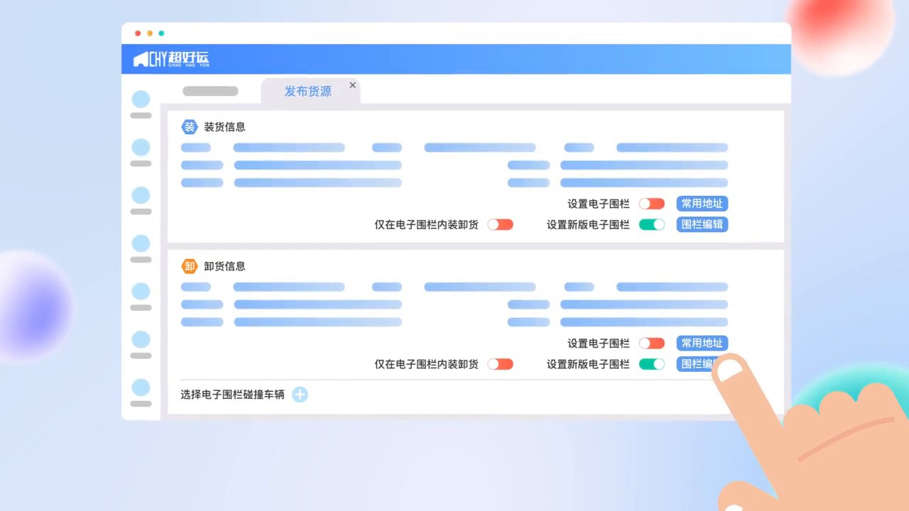Turn off 设置新版电子围栏 in unloading section
909x511 pixels.
(651, 364)
